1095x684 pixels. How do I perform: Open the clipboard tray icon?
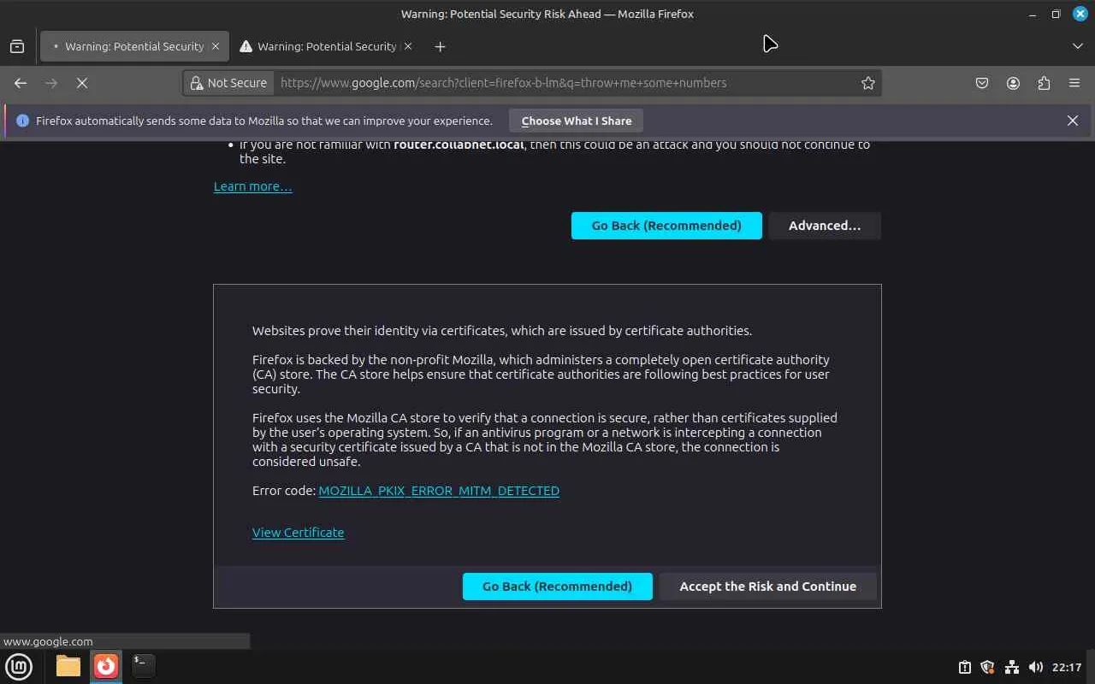coord(965,667)
